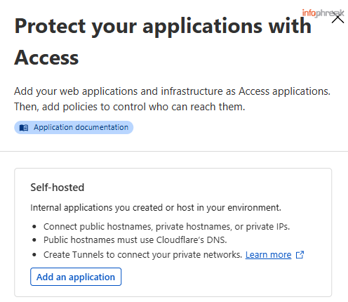Click the Add an application button
Screen dimensions: 348x302
pos(76,277)
